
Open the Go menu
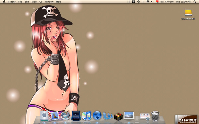pyautogui.click(x=41, y=2)
